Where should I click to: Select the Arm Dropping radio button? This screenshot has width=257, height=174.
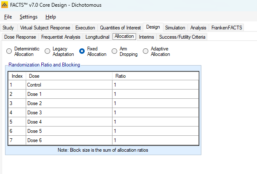point(115,51)
